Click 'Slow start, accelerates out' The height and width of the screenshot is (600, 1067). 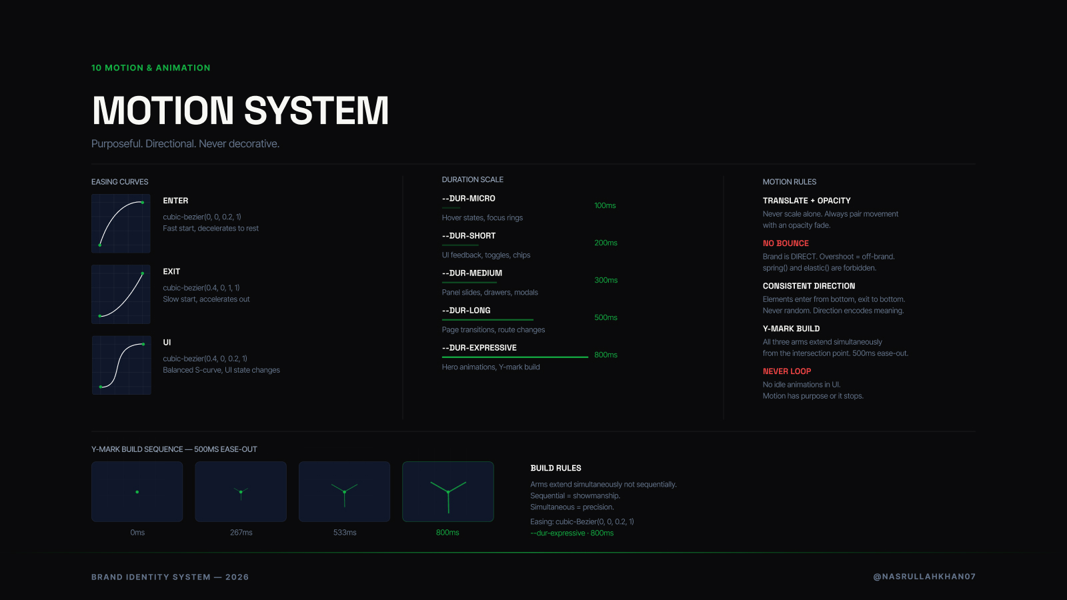(x=206, y=299)
